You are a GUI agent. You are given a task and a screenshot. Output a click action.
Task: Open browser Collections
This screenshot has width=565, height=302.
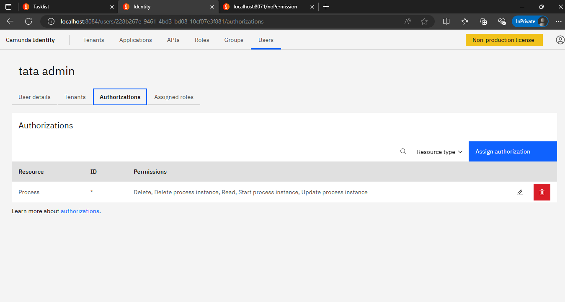(x=483, y=21)
